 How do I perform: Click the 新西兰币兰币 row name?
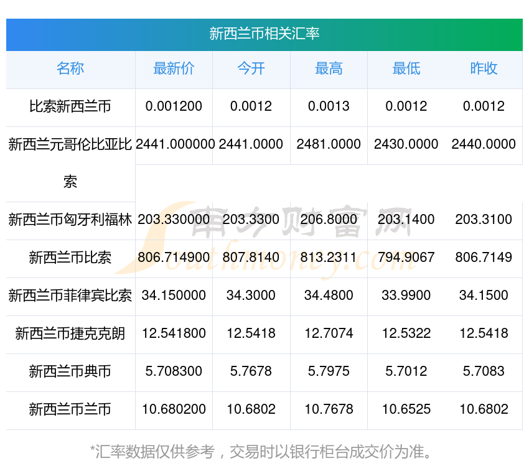(x=70, y=409)
